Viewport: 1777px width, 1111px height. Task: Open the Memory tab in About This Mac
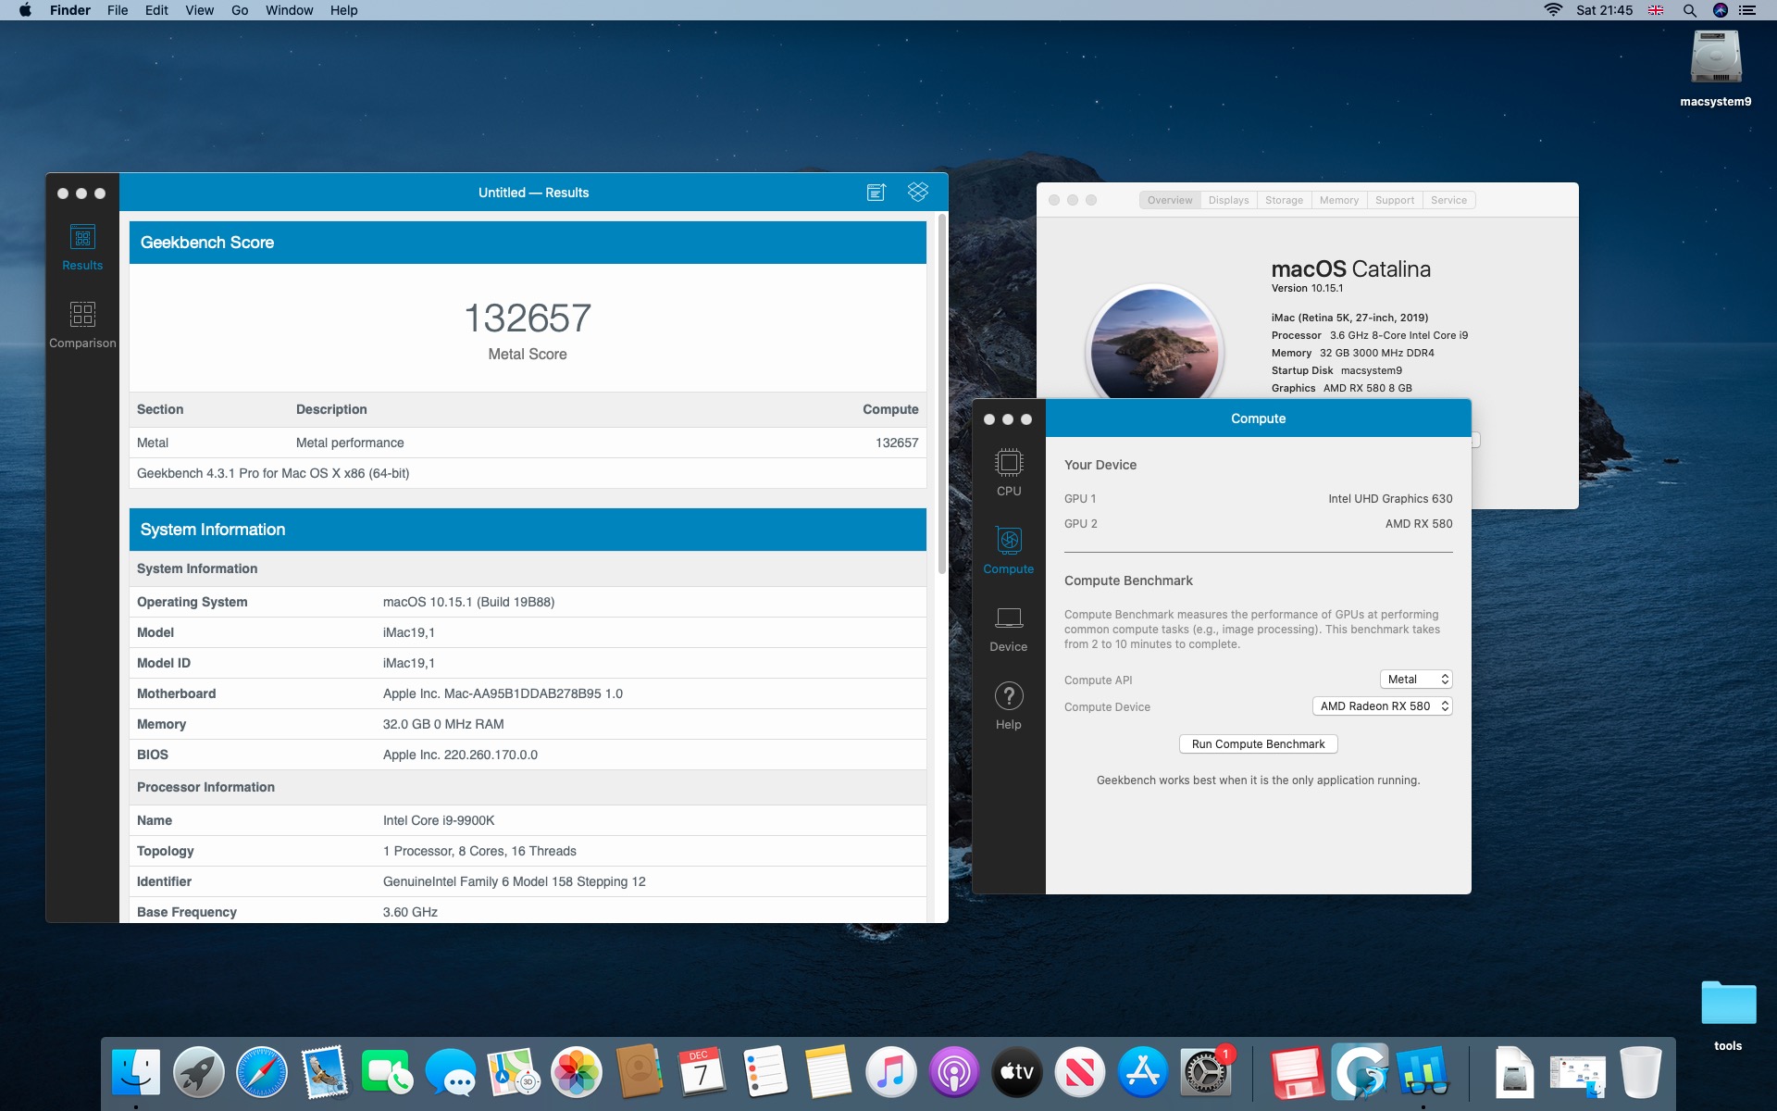[x=1338, y=200]
